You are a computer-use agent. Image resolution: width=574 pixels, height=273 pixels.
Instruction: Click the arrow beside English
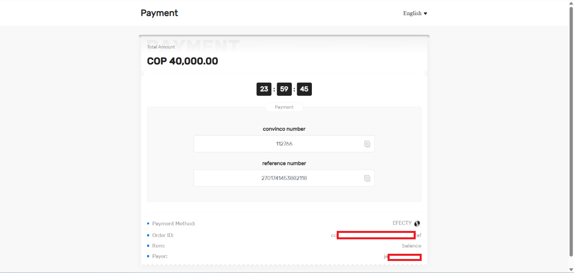pos(425,14)
